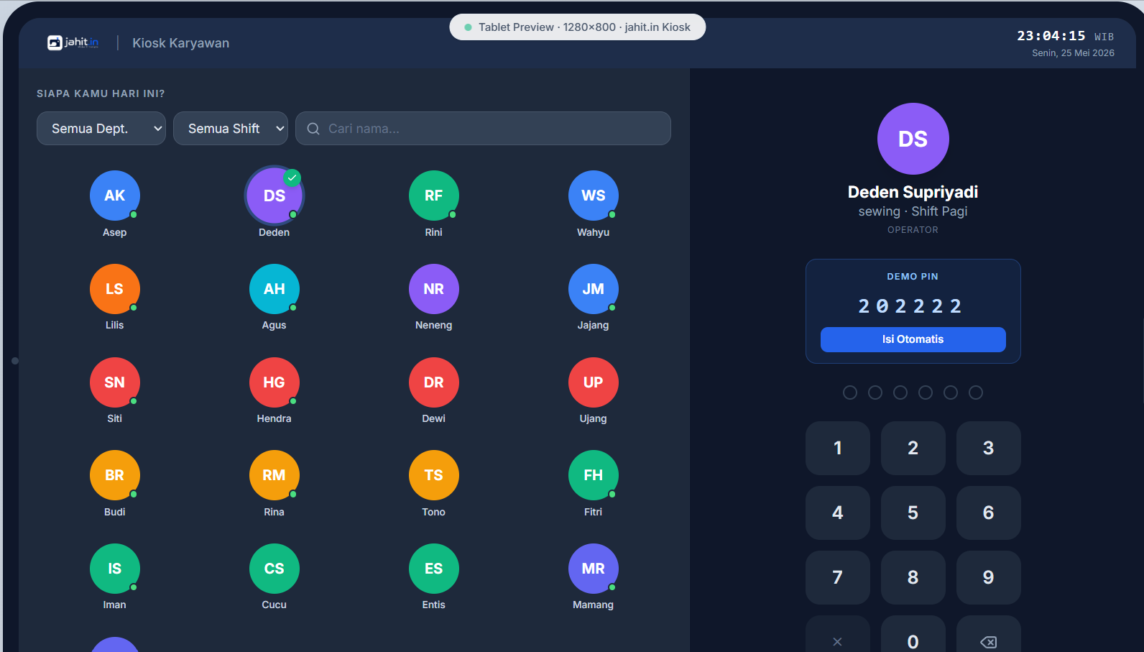Click the Isi Otomatis button
Viewport: 1144px width, 652px height.
click(913, 339)
